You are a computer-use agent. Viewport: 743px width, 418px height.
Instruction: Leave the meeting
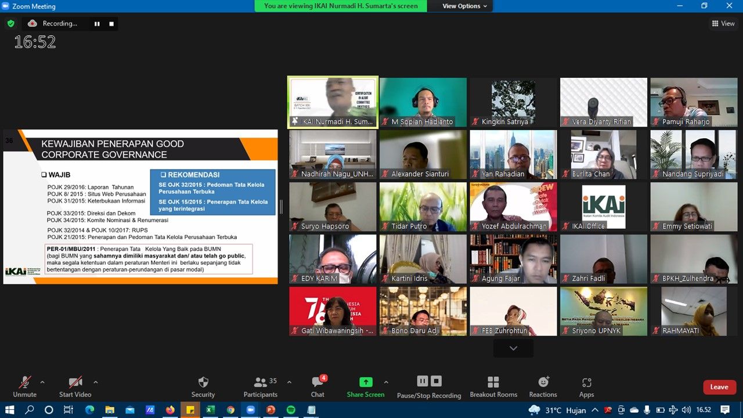719,387
